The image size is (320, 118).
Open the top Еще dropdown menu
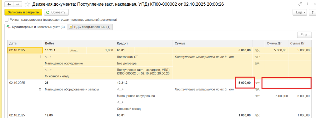[300, 12]
